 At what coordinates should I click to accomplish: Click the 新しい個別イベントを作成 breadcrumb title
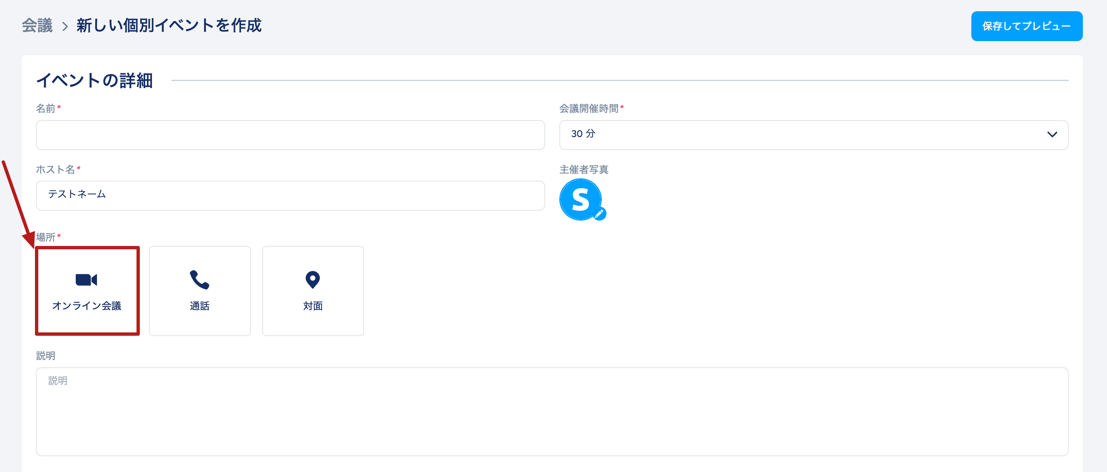169,26
